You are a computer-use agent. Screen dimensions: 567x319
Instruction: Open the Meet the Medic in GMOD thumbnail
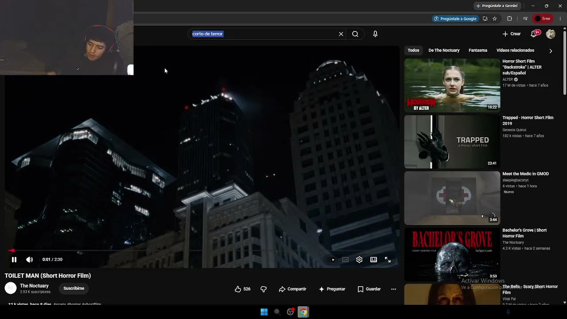click(x=452, y=198)
